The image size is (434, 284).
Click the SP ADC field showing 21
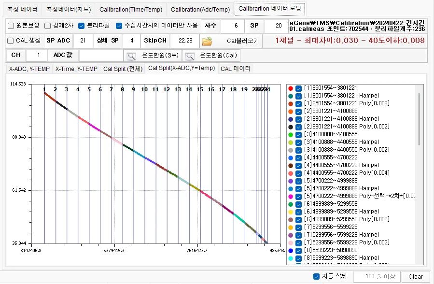coord(83,41)
